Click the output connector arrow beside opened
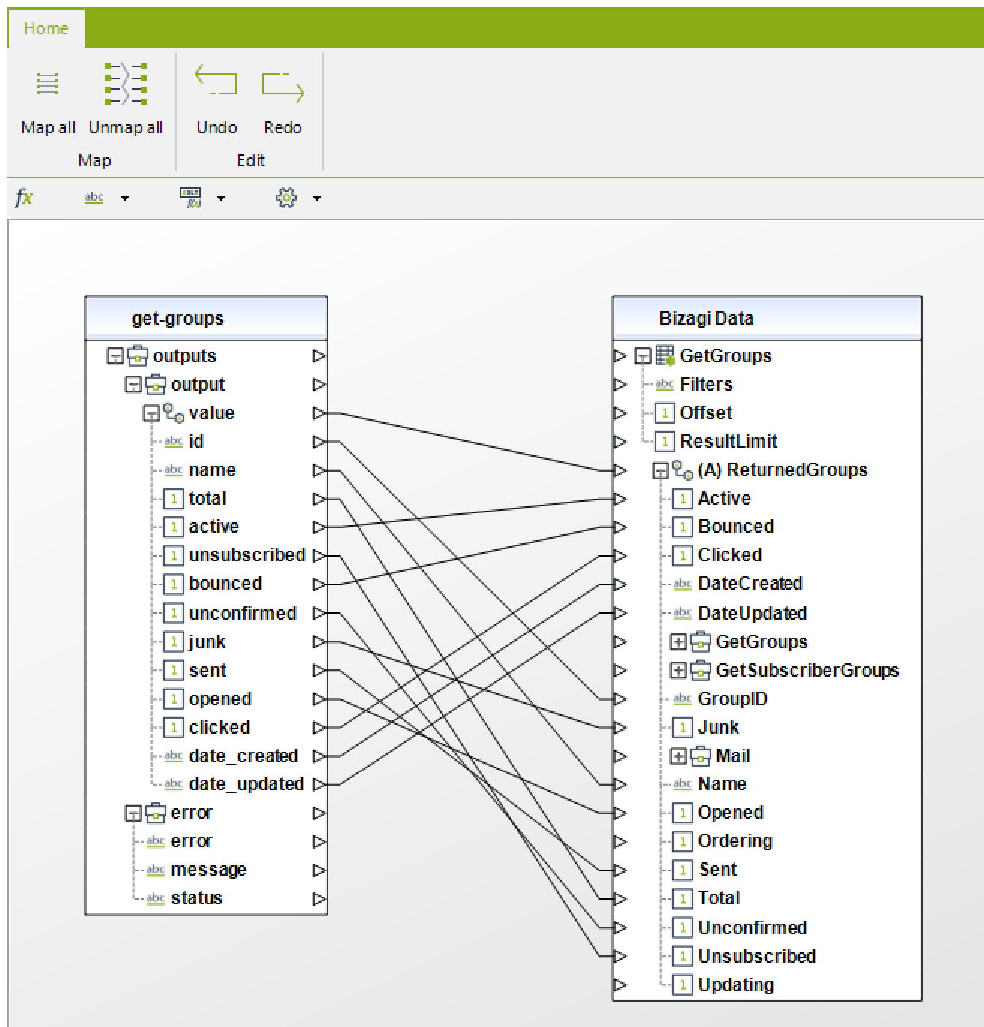The height and width of the screenshot is (1027, 984). (x=319, y=698)
